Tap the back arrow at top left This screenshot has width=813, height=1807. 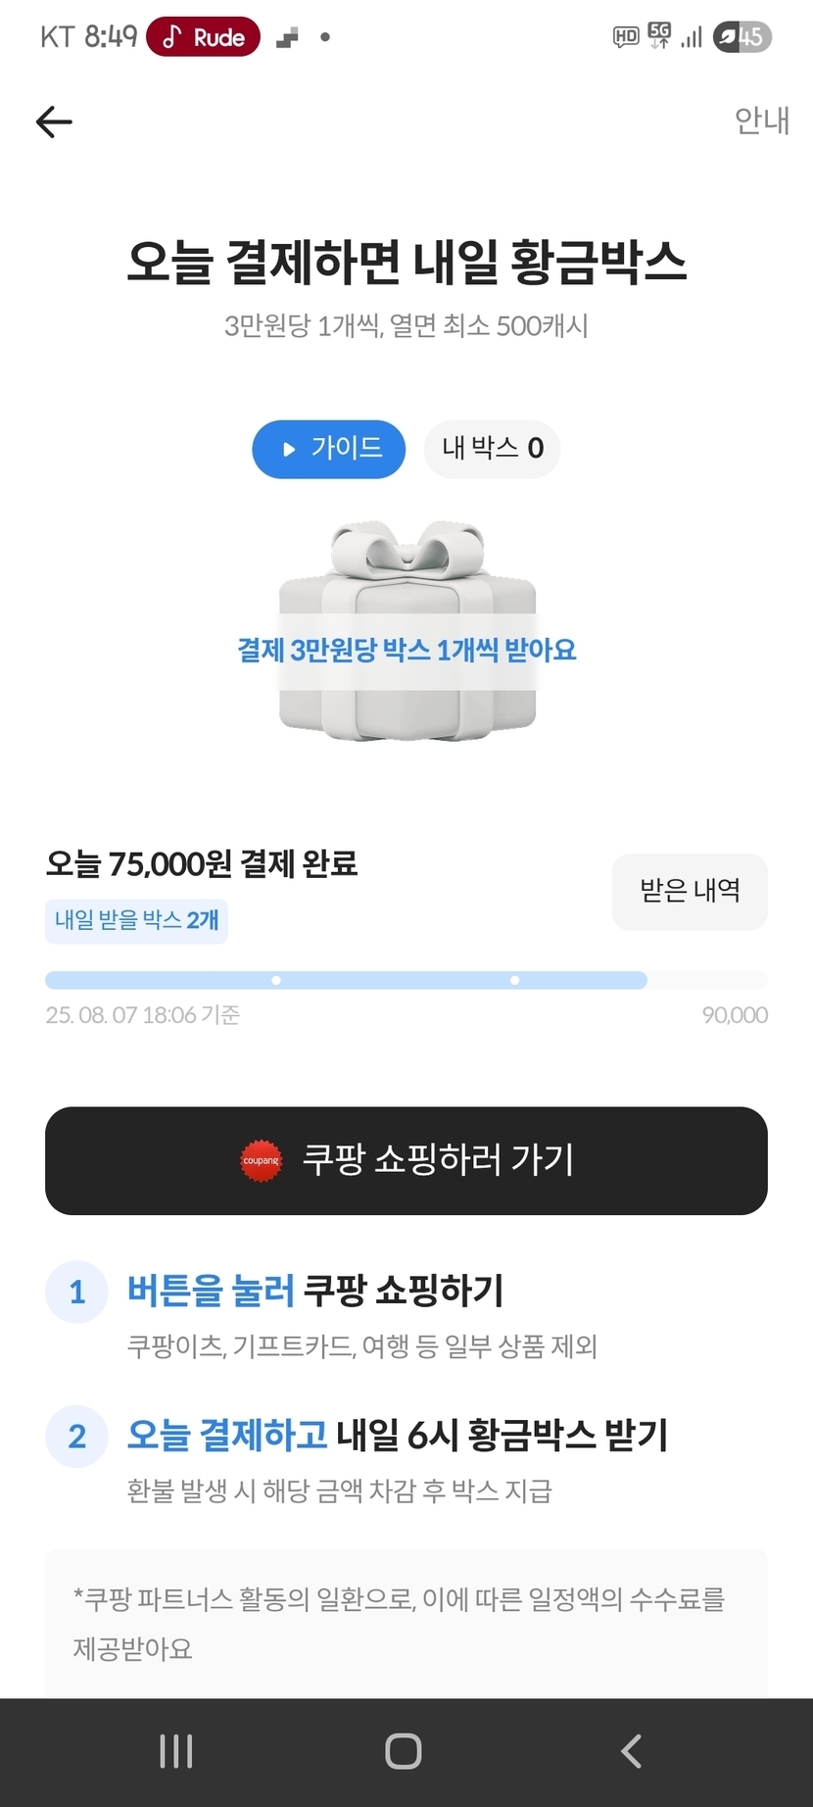click(x=54, y=122)
